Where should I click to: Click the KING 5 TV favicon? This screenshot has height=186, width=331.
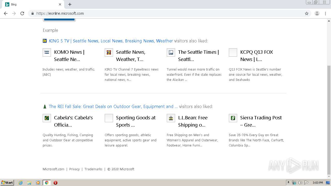tap(45, 41)
